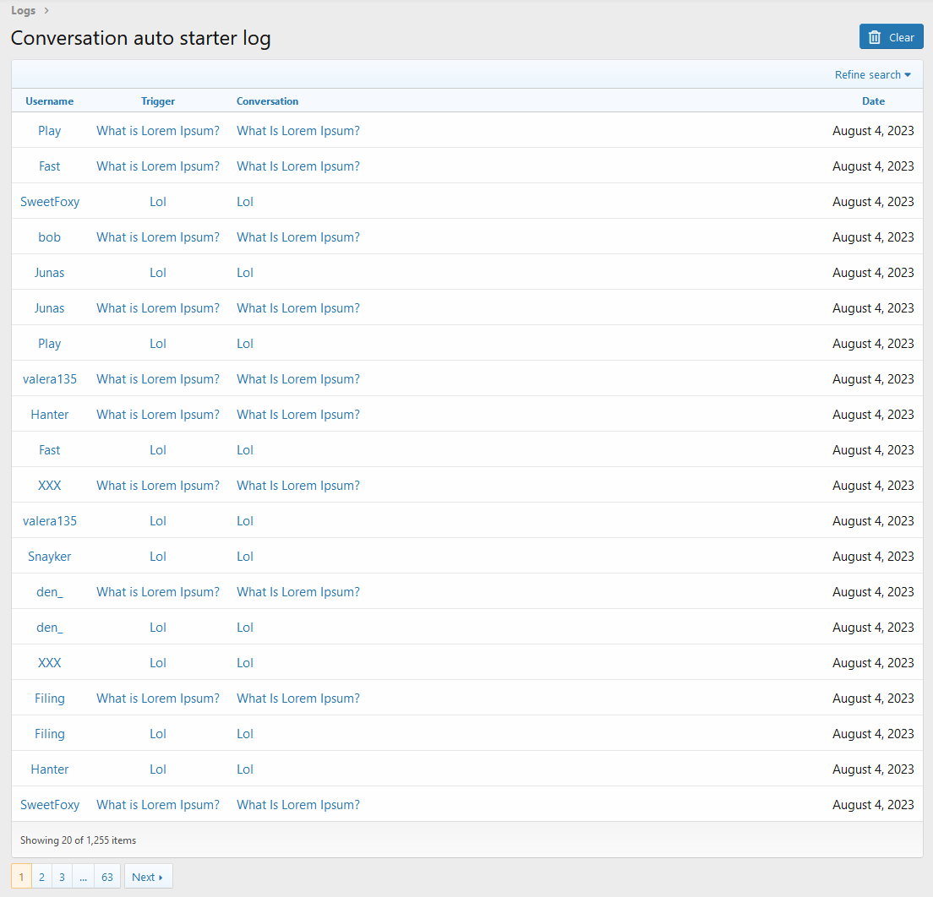Open the Logs breadcrumb link

pos(23,11)
